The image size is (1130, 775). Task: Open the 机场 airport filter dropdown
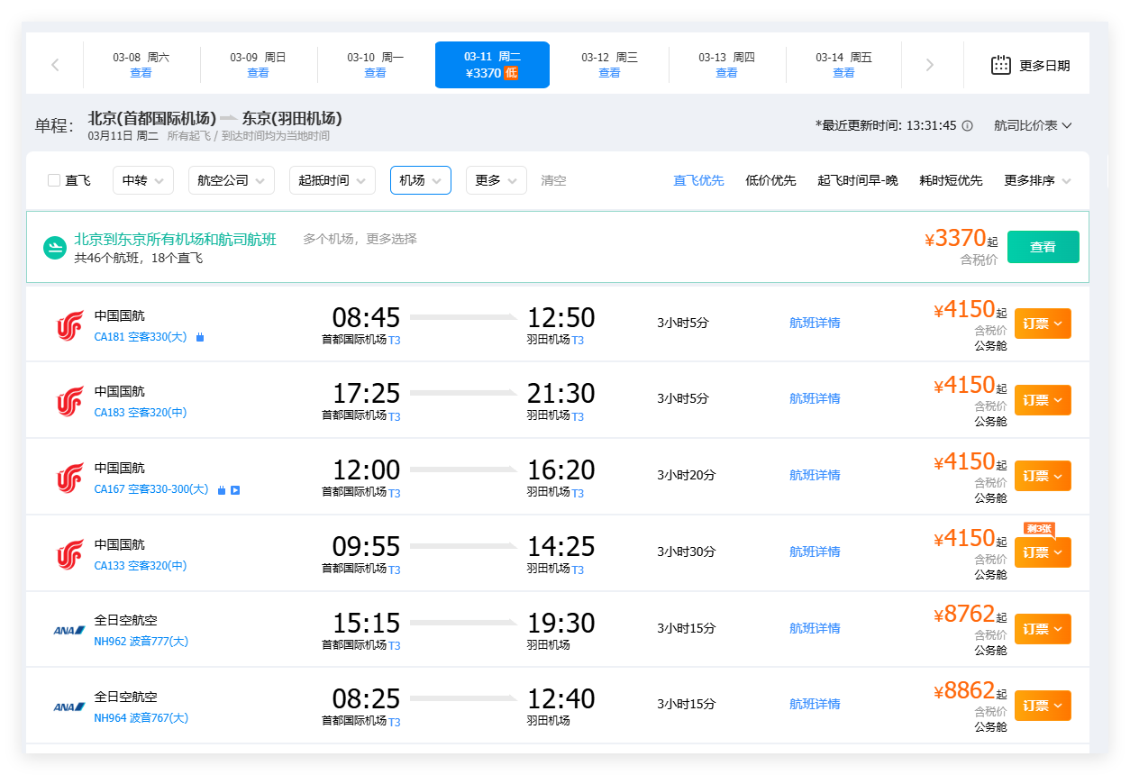[421, 180]
